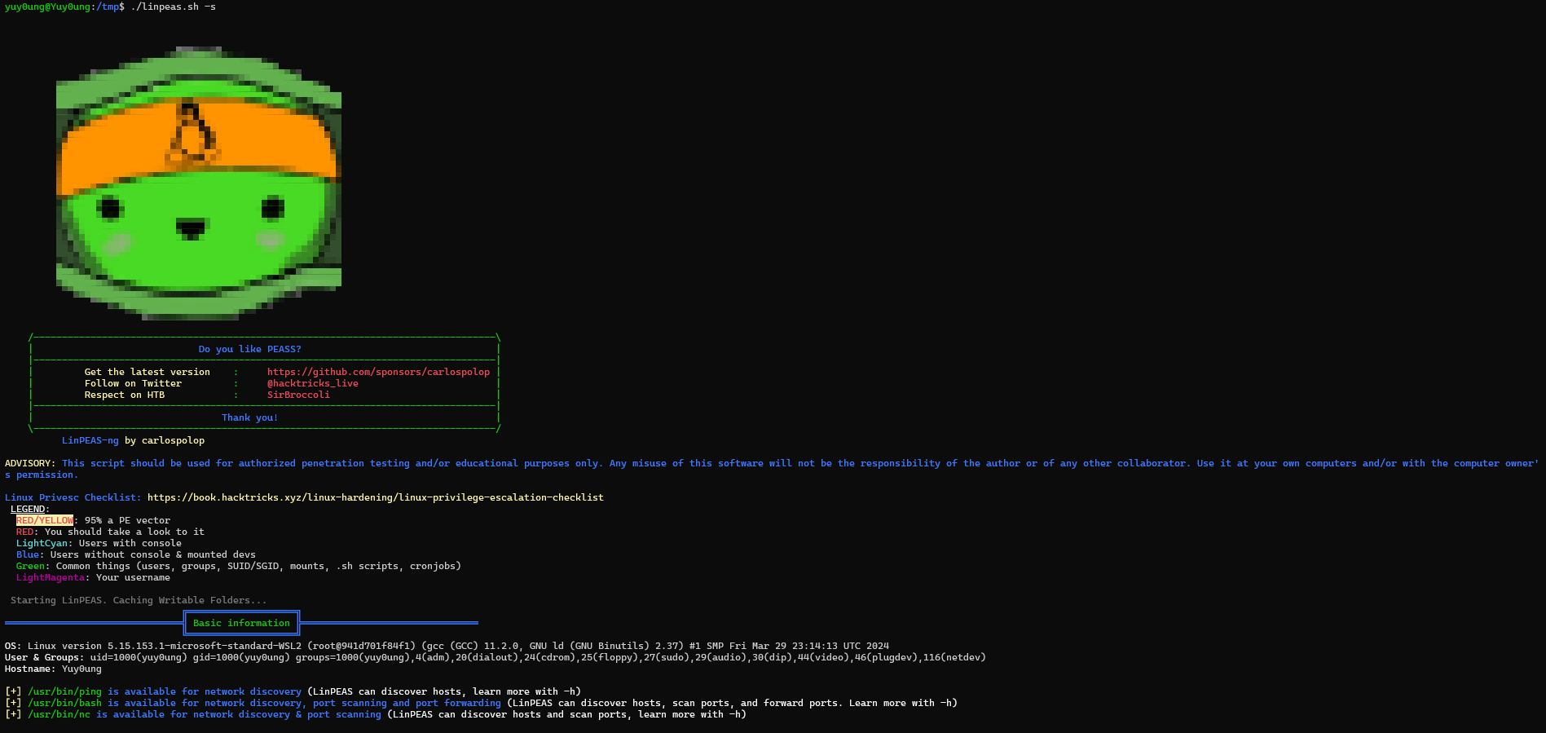Open the hacktricks privilege escalation checklist URL
This screenshot has height=733, width=1546.
[375, 497]
